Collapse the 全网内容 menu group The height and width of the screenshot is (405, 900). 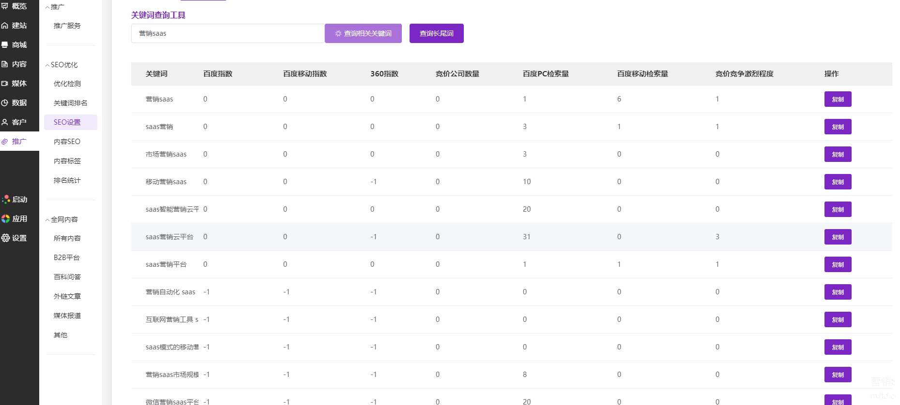tap(47, 220)
